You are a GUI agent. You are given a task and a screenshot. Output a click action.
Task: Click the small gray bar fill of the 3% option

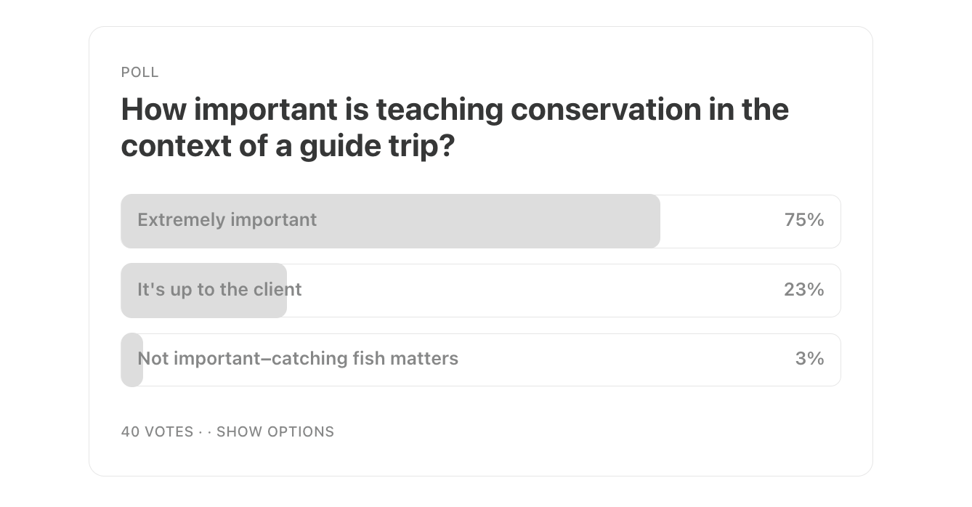click(x=131, y=359)
